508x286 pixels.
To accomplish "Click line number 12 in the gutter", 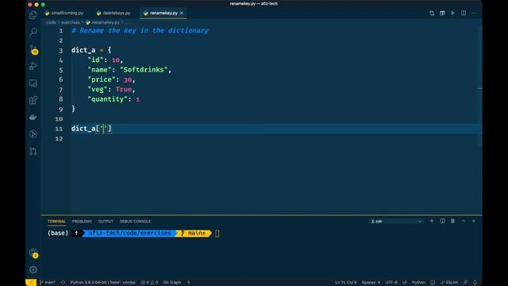I will click(x=59, y=138).
